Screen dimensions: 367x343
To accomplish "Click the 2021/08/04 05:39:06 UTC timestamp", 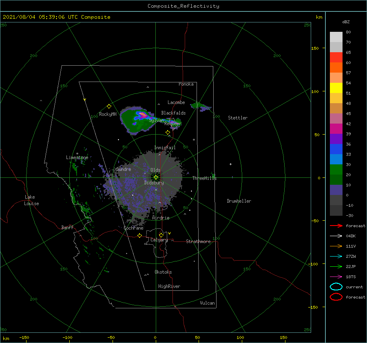I will (x=40, y=17).
